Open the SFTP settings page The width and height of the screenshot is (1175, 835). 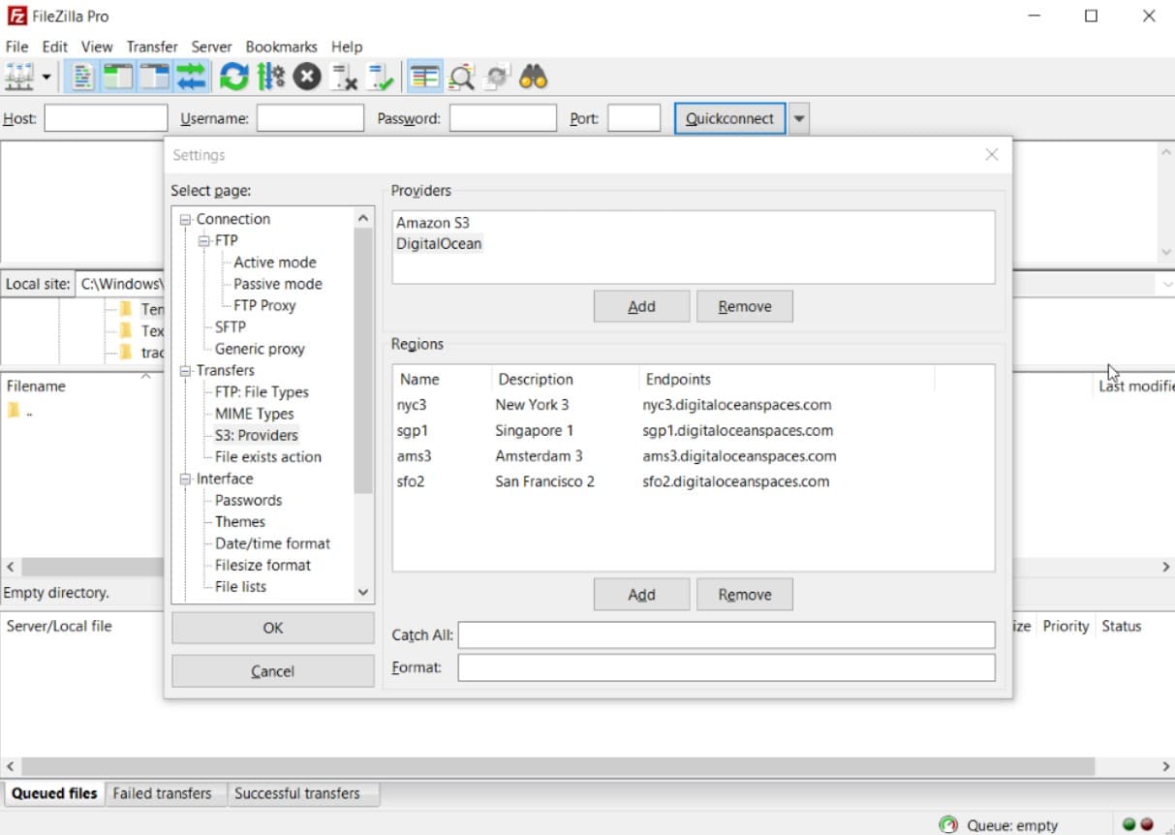231,326
